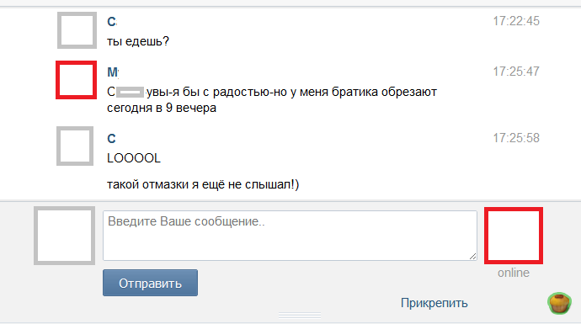
Task: Click the resize grip of the message box
Action: pos(472,256)
